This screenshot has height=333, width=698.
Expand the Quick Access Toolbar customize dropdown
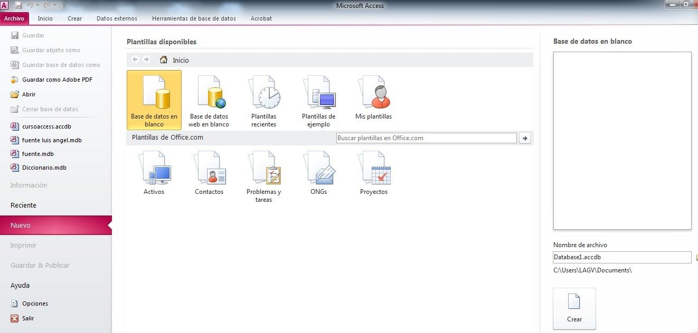[63, 5]
